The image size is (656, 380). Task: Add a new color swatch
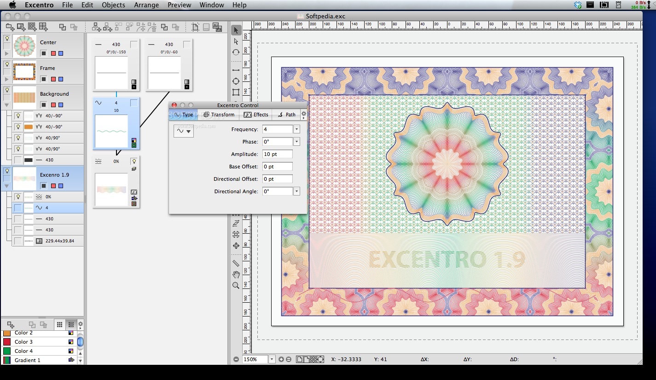pyautogui.click(x=11, y=325)
